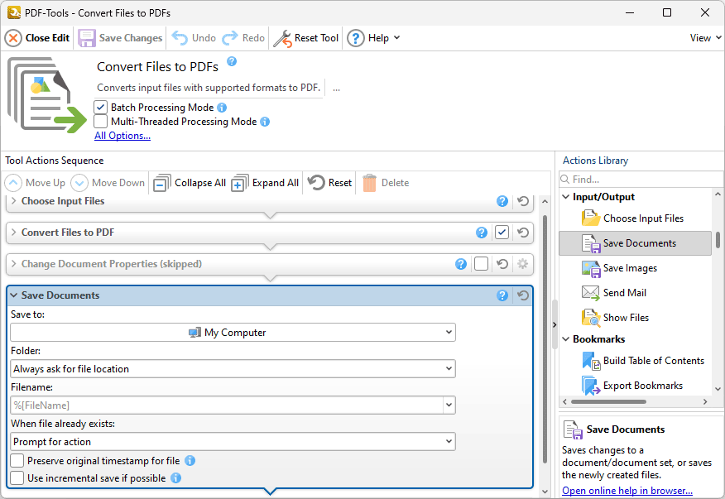Enable the Change Document Properties action checkbox

pyautogui.click(x=481, y=264)
